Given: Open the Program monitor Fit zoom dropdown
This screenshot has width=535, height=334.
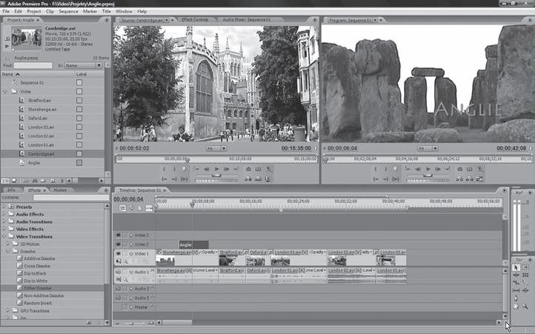Looking at the screenshot, I should pos(428,148).
